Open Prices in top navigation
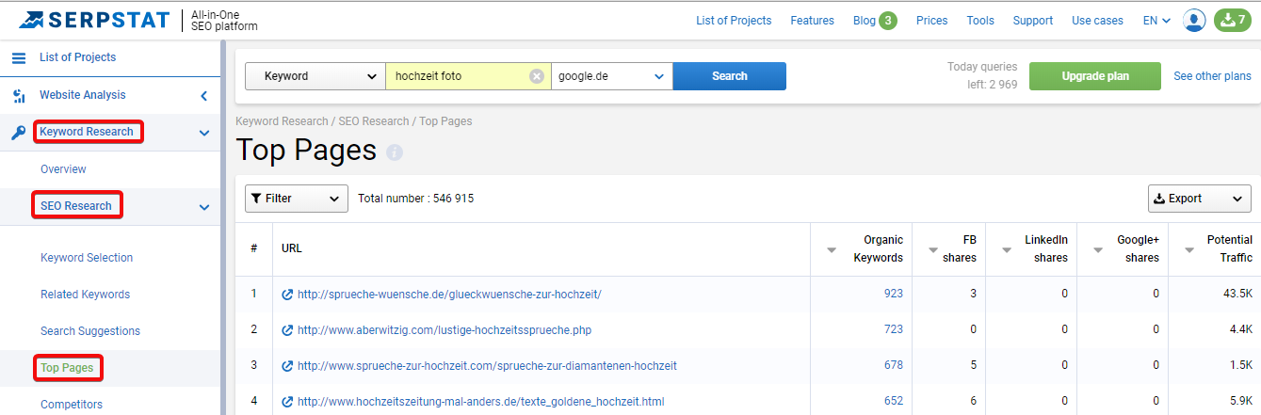Viewport: 1261px width, 415px height. click(931, 21)
